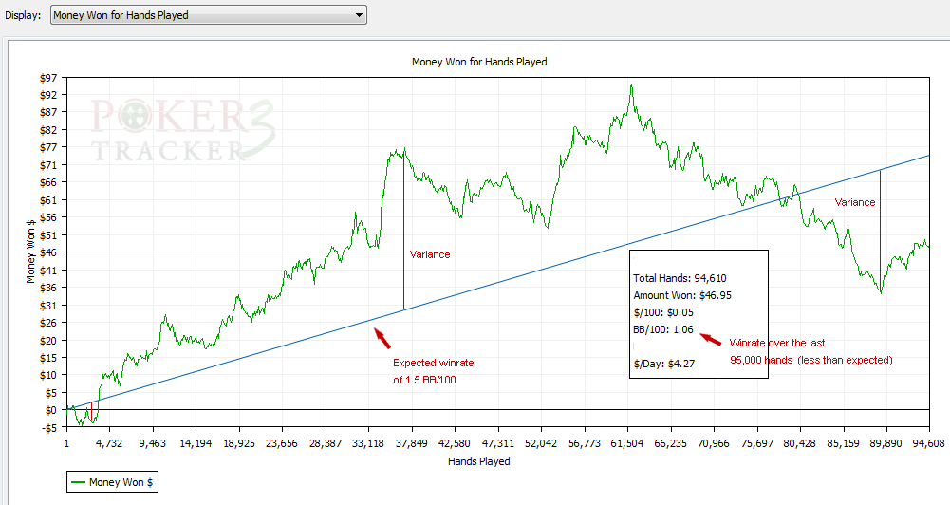
Task: Click the '$/Day: $4.27' tooltip line
Action: (664, 364)
